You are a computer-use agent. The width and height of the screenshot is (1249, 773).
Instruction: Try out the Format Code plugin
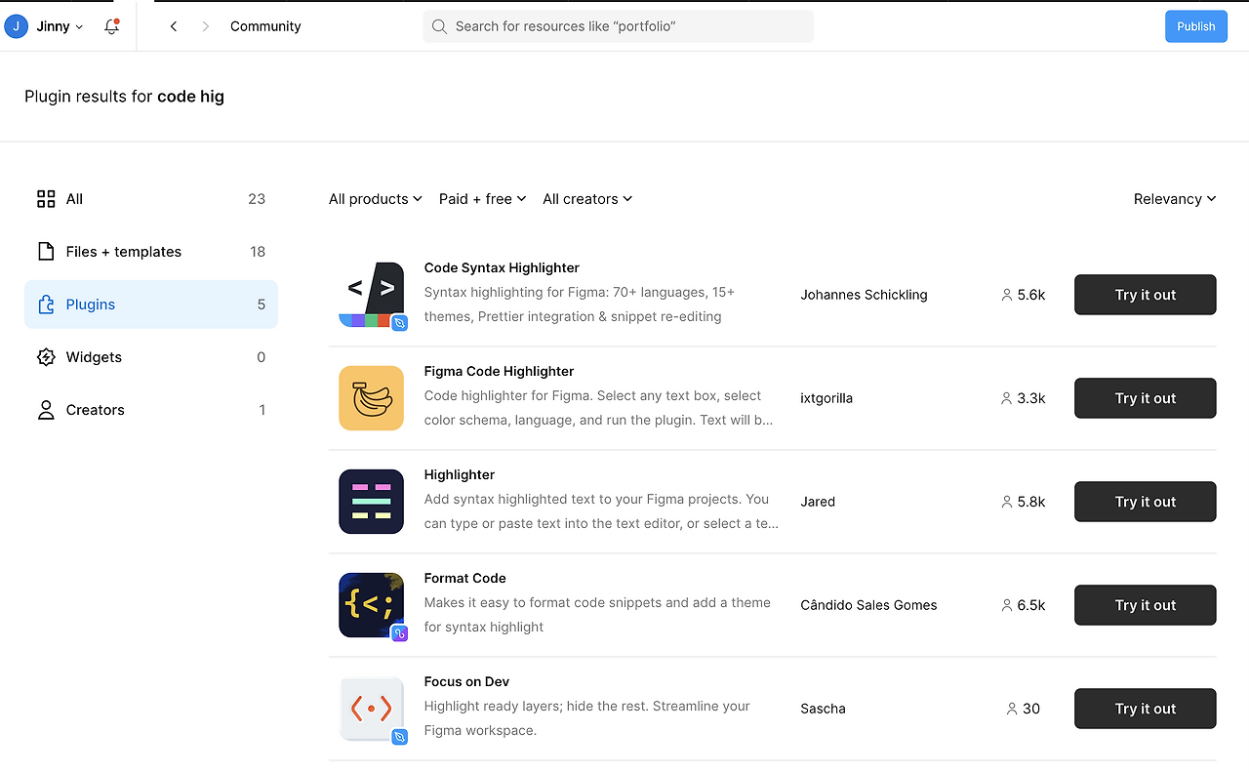[1146, 605]
